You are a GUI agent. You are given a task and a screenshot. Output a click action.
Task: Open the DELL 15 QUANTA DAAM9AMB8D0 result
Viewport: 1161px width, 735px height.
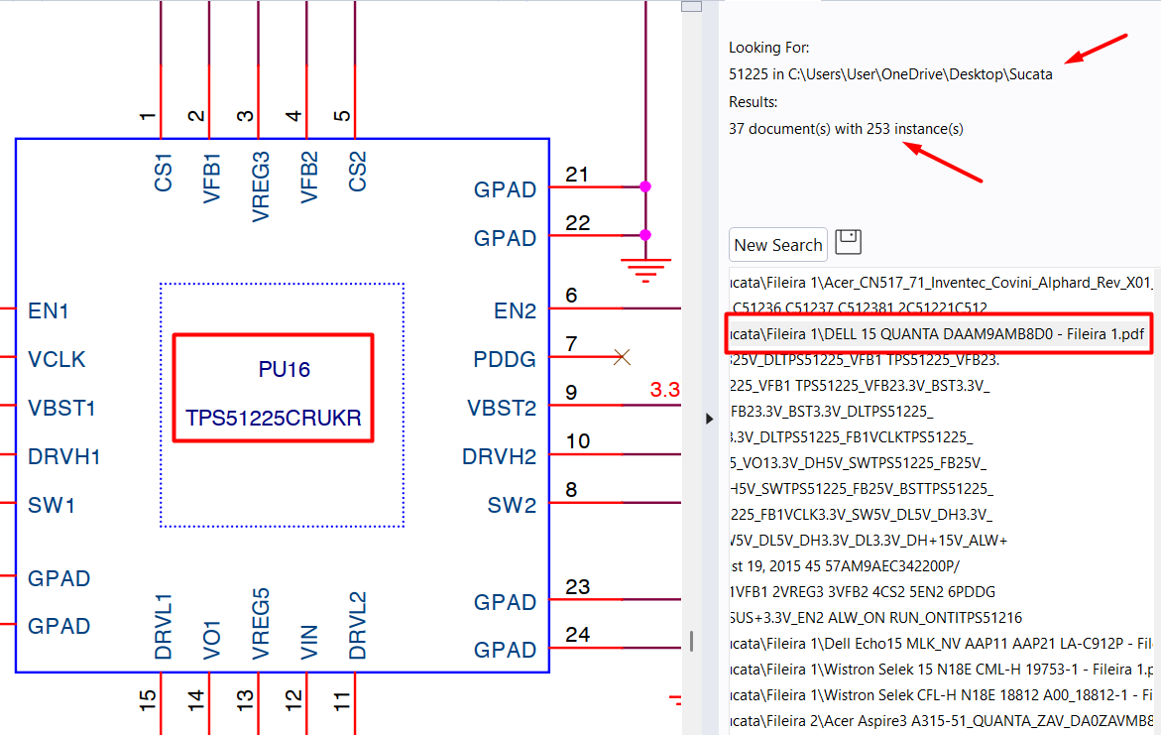[938, 334]
